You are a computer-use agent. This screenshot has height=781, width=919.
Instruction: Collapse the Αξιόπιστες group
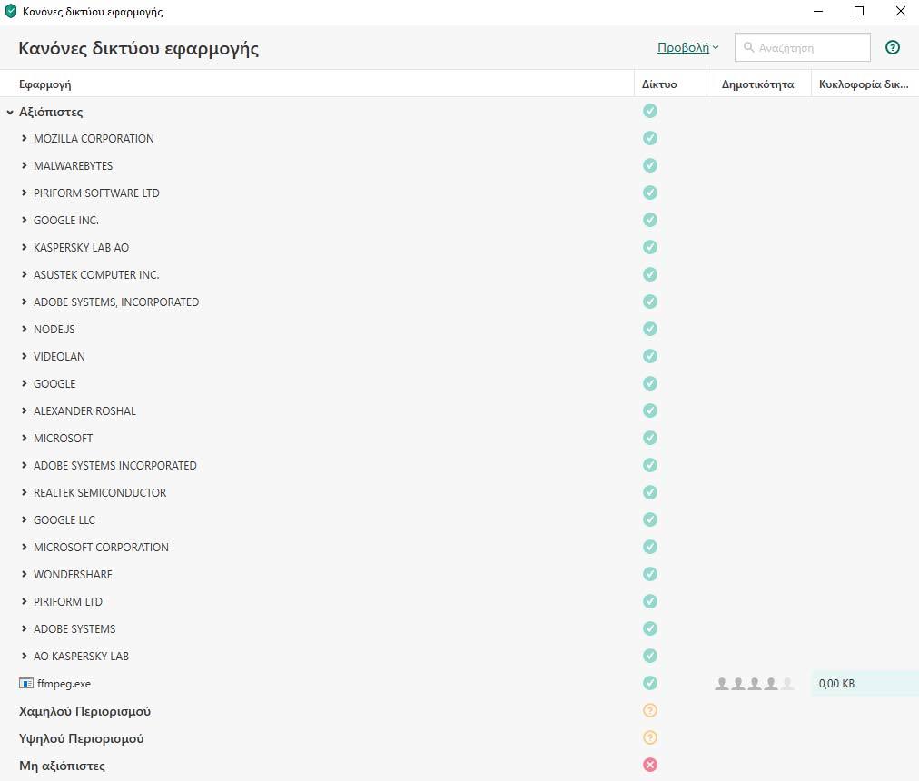[10, 113]
